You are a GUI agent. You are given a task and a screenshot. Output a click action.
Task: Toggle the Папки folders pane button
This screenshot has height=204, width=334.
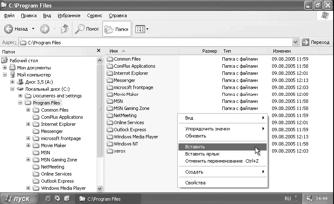[117, 29]
